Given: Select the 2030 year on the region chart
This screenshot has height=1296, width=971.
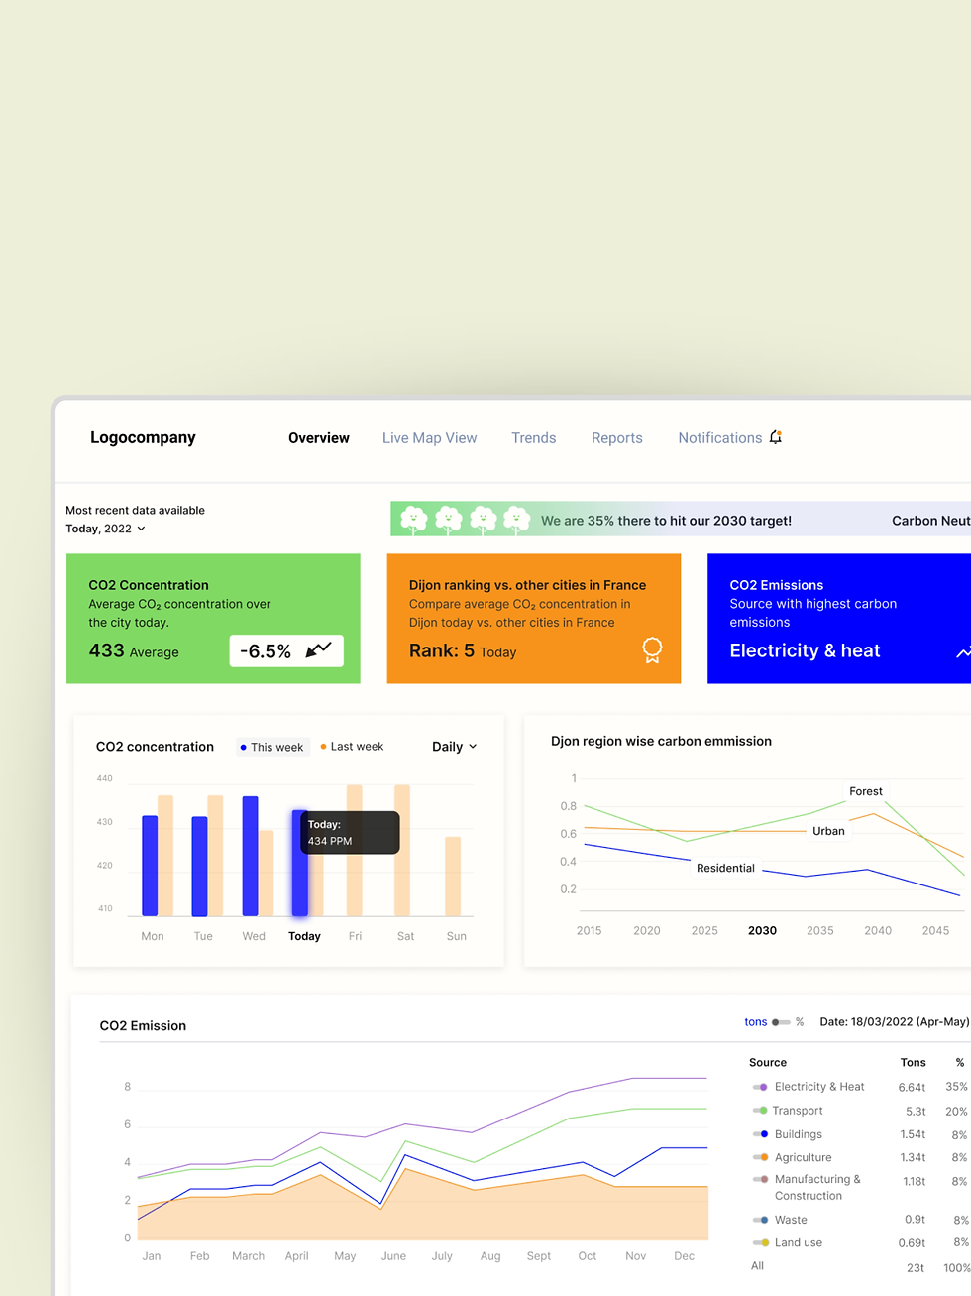Looking at the screenshot, I should pyautogui.click(x=762, y=930).
